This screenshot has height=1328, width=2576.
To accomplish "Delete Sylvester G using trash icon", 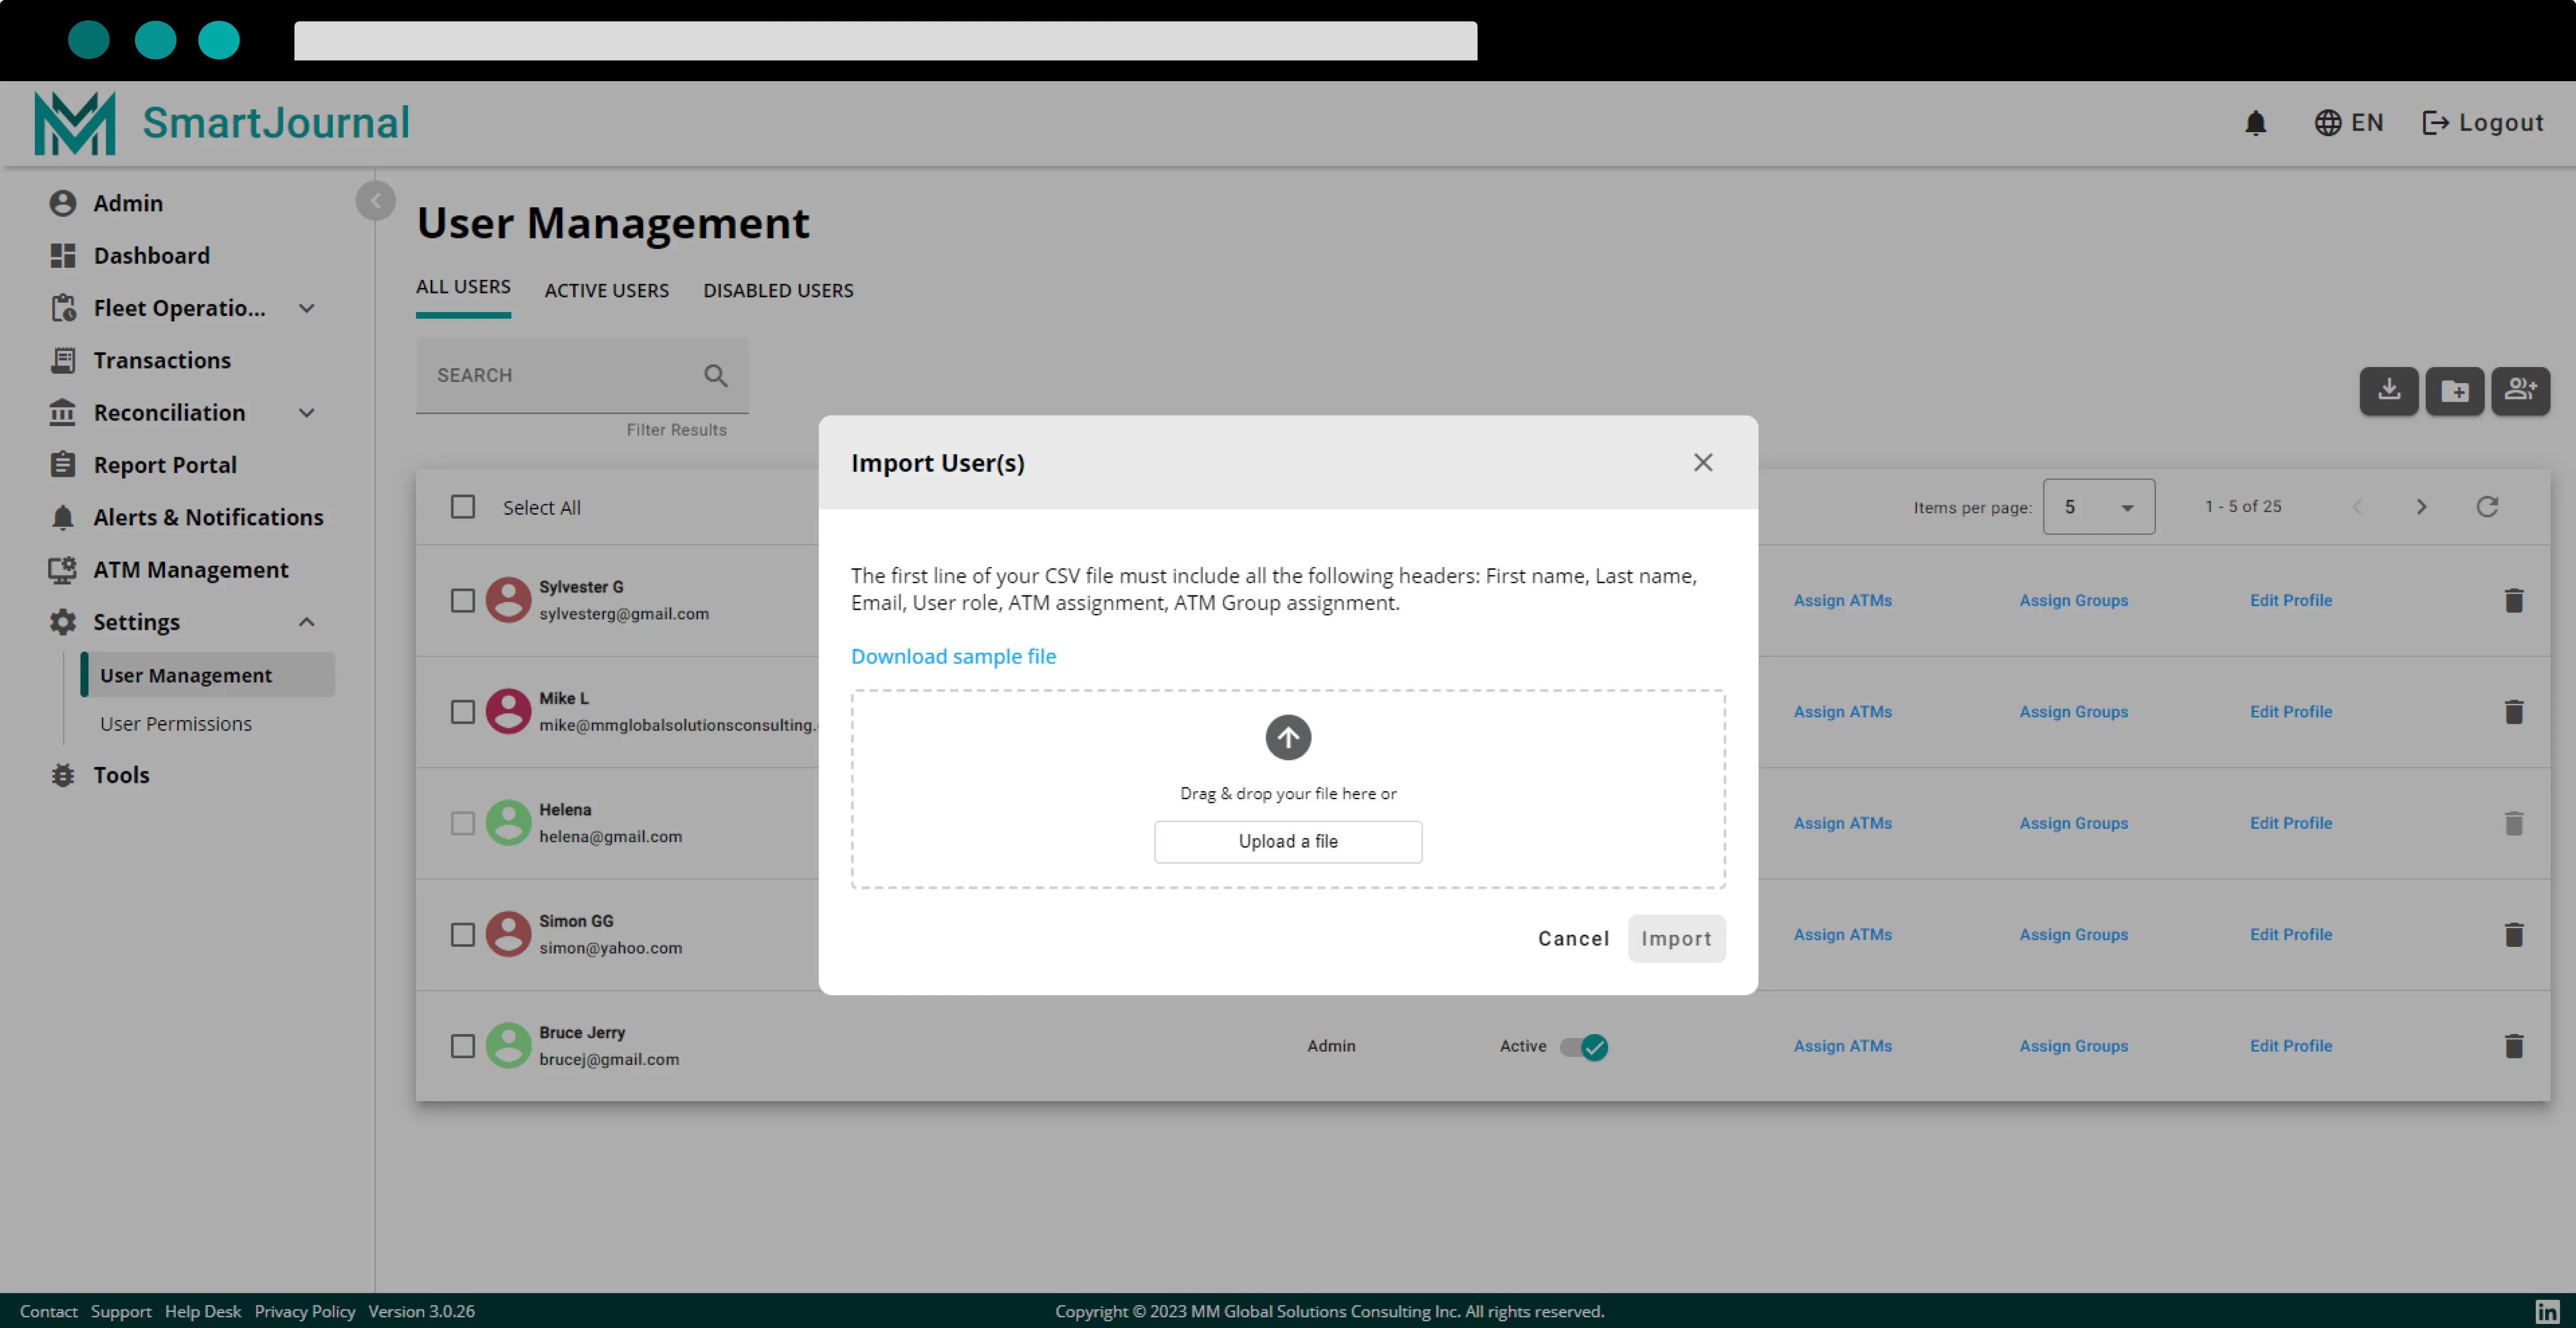I will (x=2513, y=600).
